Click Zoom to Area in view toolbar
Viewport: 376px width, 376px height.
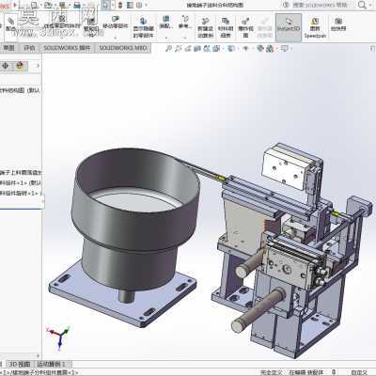179,49
